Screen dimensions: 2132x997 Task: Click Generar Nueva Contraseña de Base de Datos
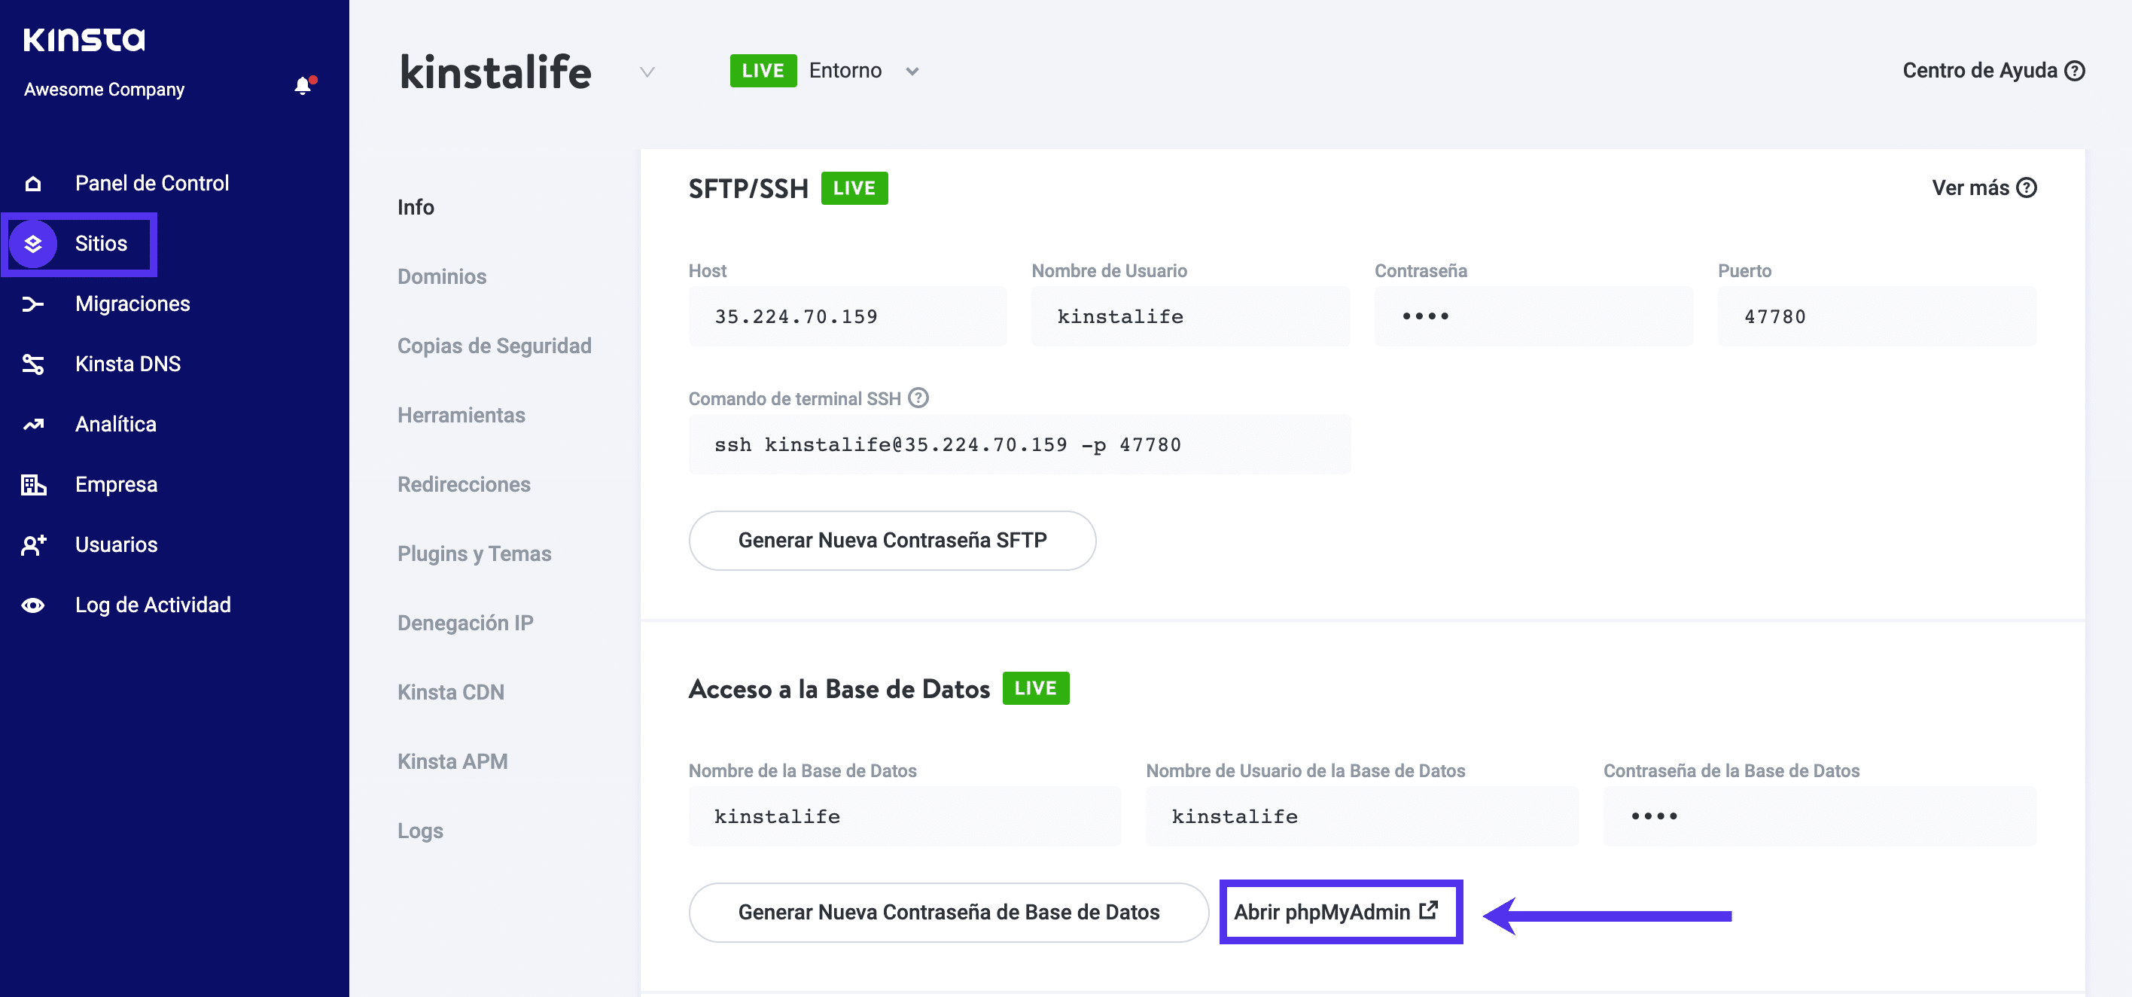pos(948,913)
